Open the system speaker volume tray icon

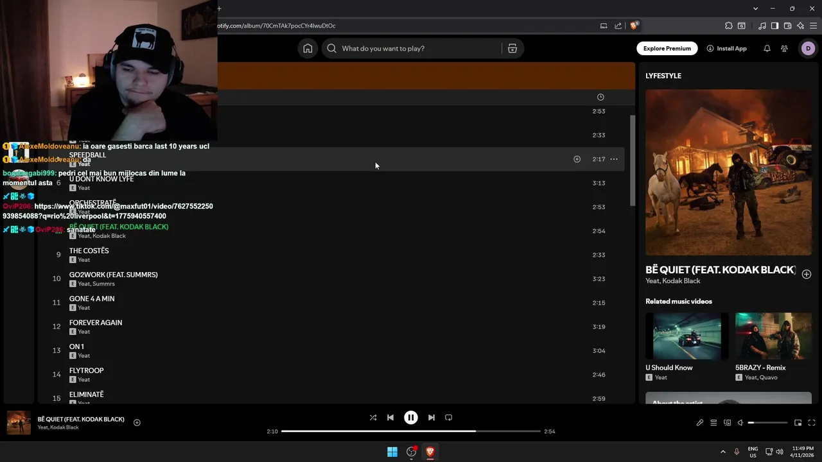point(780,452)
